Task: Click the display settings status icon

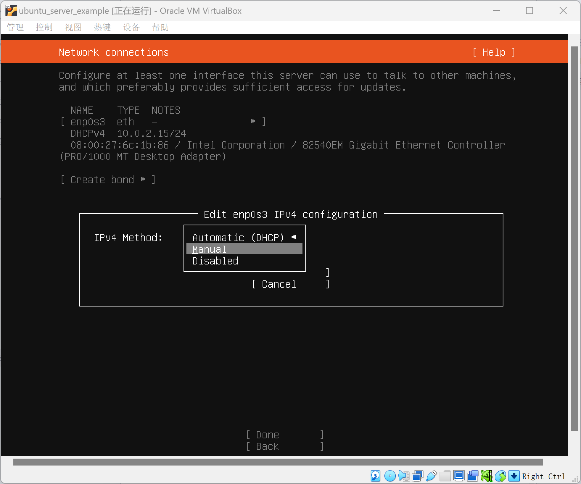Action: 459,476
